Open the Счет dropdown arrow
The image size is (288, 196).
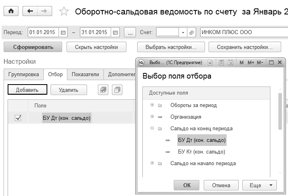[183, 32]
